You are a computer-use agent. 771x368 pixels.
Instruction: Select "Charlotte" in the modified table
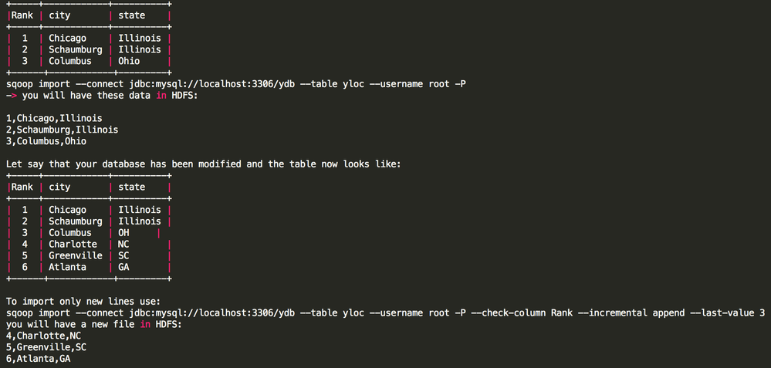coord(73,244)
